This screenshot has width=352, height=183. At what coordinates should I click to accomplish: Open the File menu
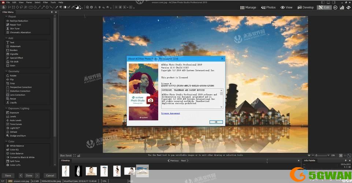tap(8, 2)
